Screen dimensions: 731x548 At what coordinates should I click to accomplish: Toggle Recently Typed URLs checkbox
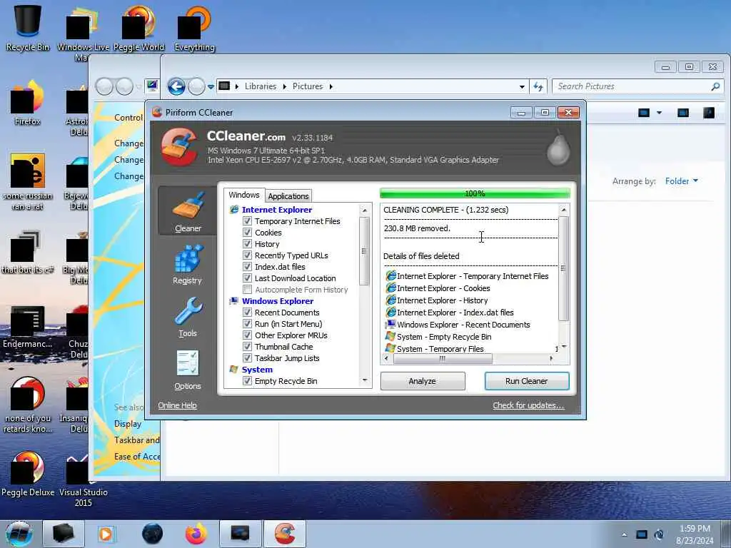point(248,255)
